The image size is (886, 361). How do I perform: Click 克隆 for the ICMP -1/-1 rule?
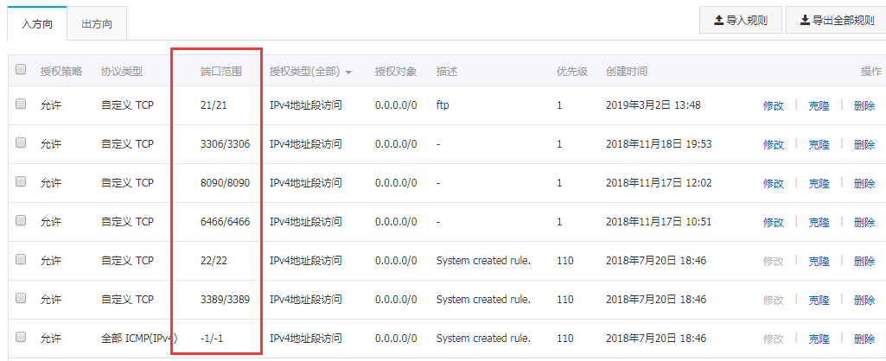[819, 339]
